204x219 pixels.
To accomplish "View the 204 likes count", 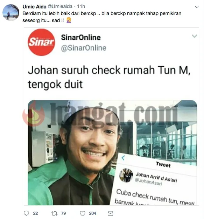I will (x=92, y=213).
